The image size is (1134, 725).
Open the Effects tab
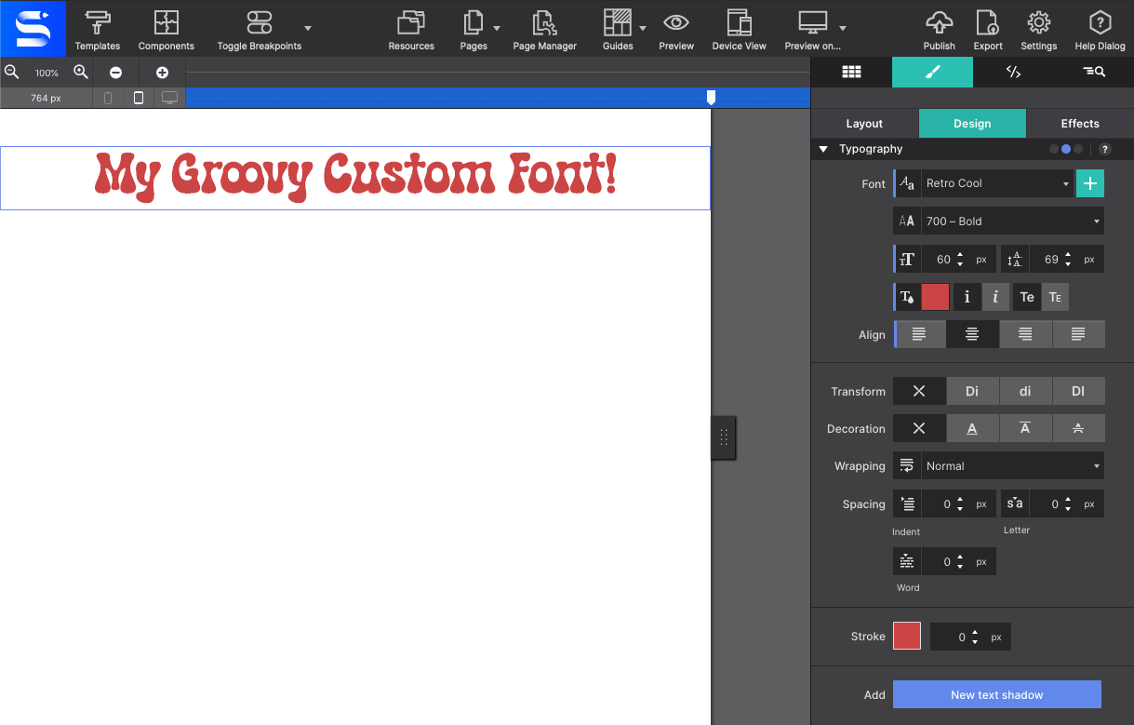(x=1080, y=123)
